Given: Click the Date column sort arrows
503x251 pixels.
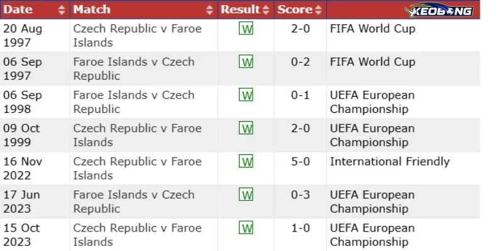Looking at the screenshot, I should coord(62,10).
